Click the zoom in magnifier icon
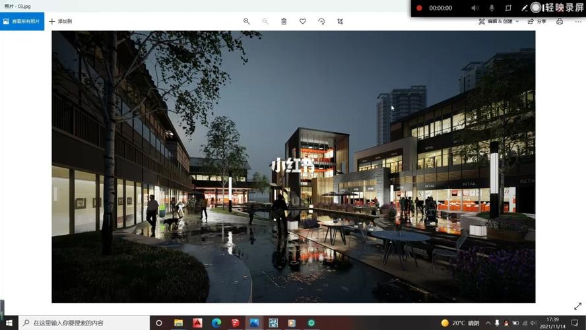 [247, 21]
